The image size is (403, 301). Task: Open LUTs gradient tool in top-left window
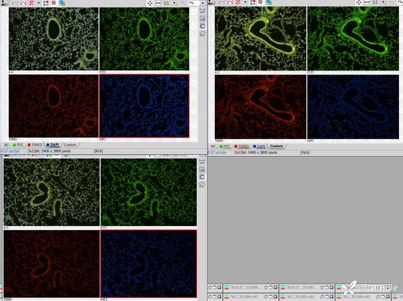pyautogui.click(x=6, y=3)
